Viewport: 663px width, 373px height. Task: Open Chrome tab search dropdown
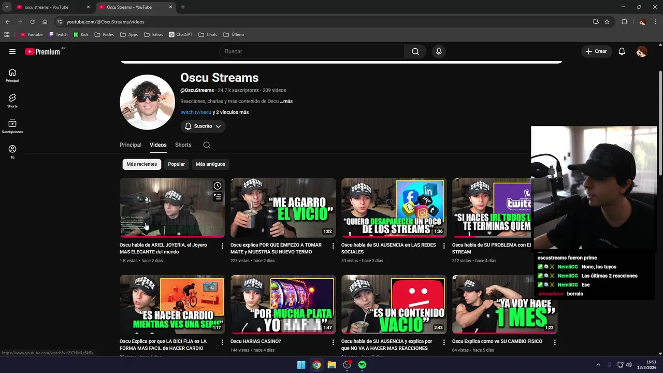pos(6,7)
